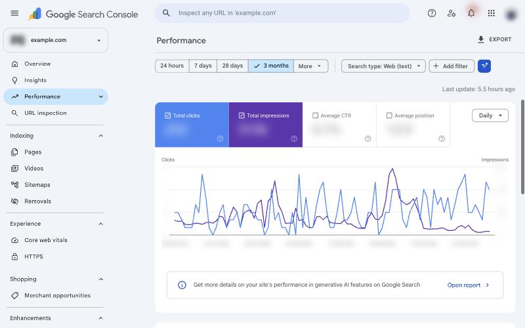Click the Last update: 5.5 hours ago text
The width and height of the screenshot is (525, 328).
point(478,89)
